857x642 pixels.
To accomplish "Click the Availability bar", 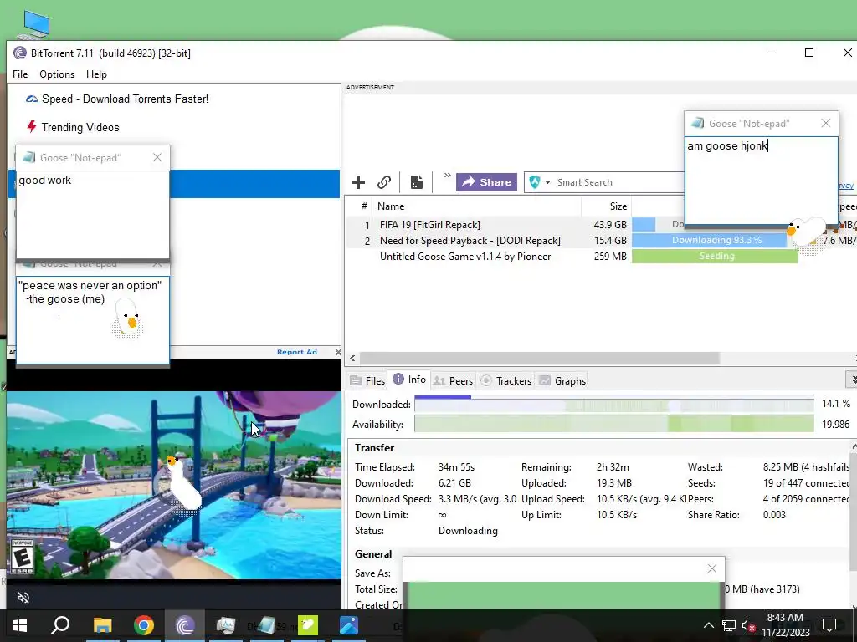I will click(x=613, y=424).
